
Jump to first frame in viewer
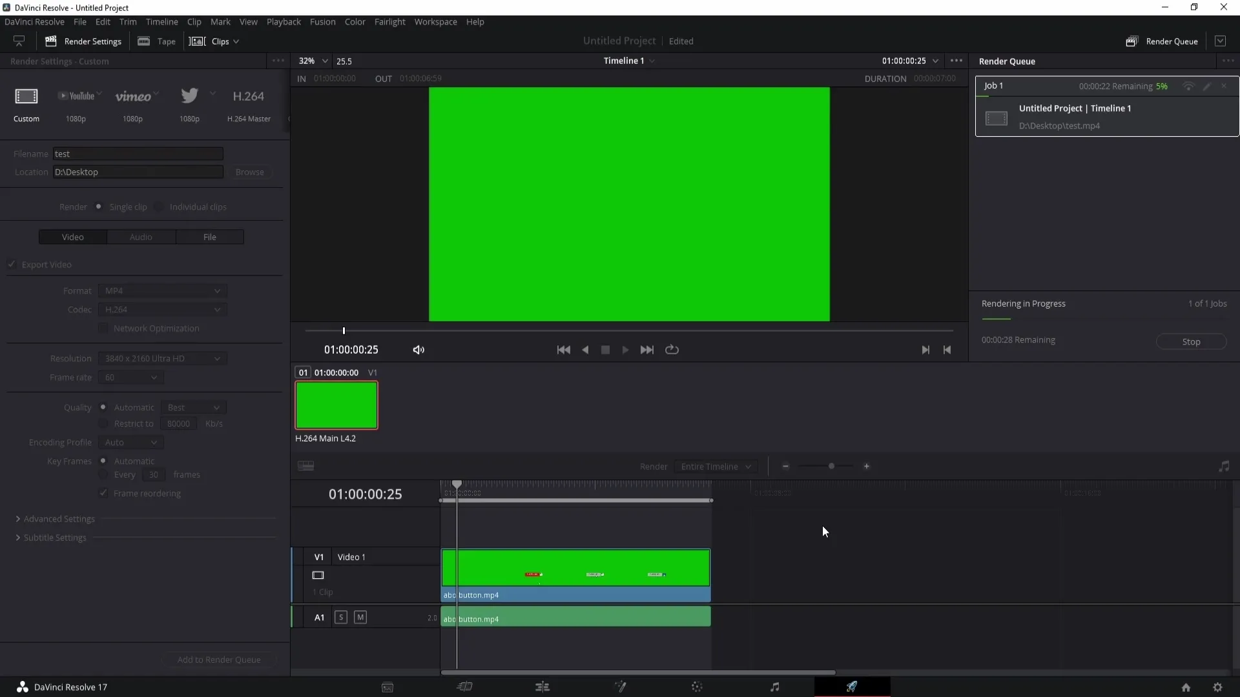click(563, 350)
